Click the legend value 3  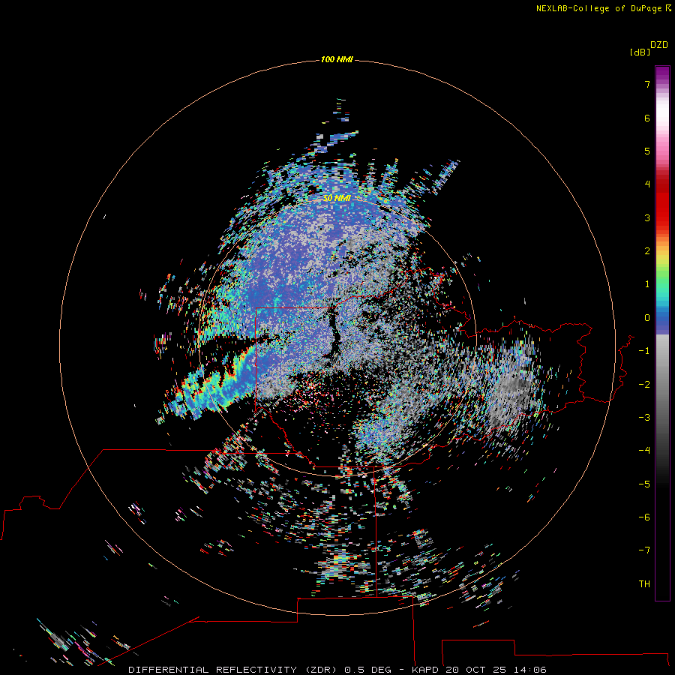pyautogui.click(x=647, y=217)
